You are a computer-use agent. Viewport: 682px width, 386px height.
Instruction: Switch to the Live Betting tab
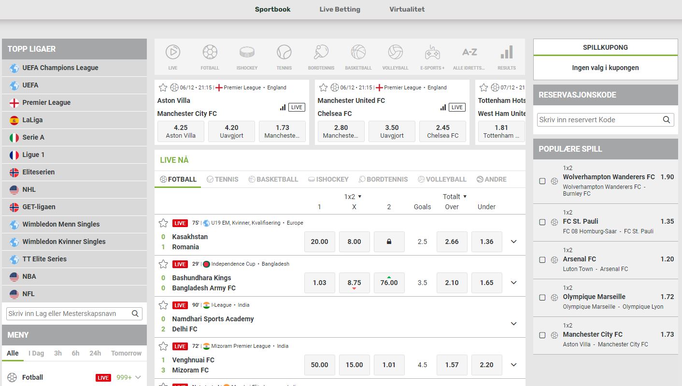tap(340, 9)
